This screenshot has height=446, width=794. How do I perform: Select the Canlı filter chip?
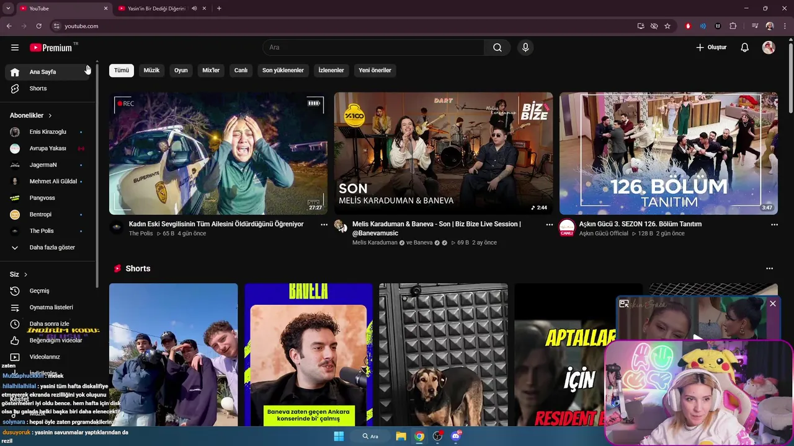241,70
